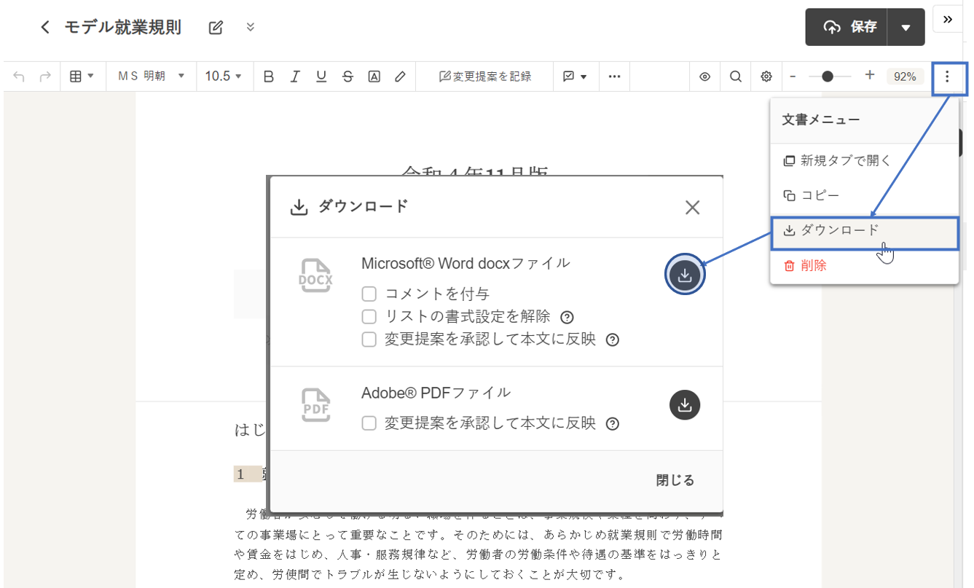The height and width of the screenshot is (588, 974).
Task: Tick PDF 変更提案を承認して本文に反映 checkbox
Action: click(x=369, y=423)
